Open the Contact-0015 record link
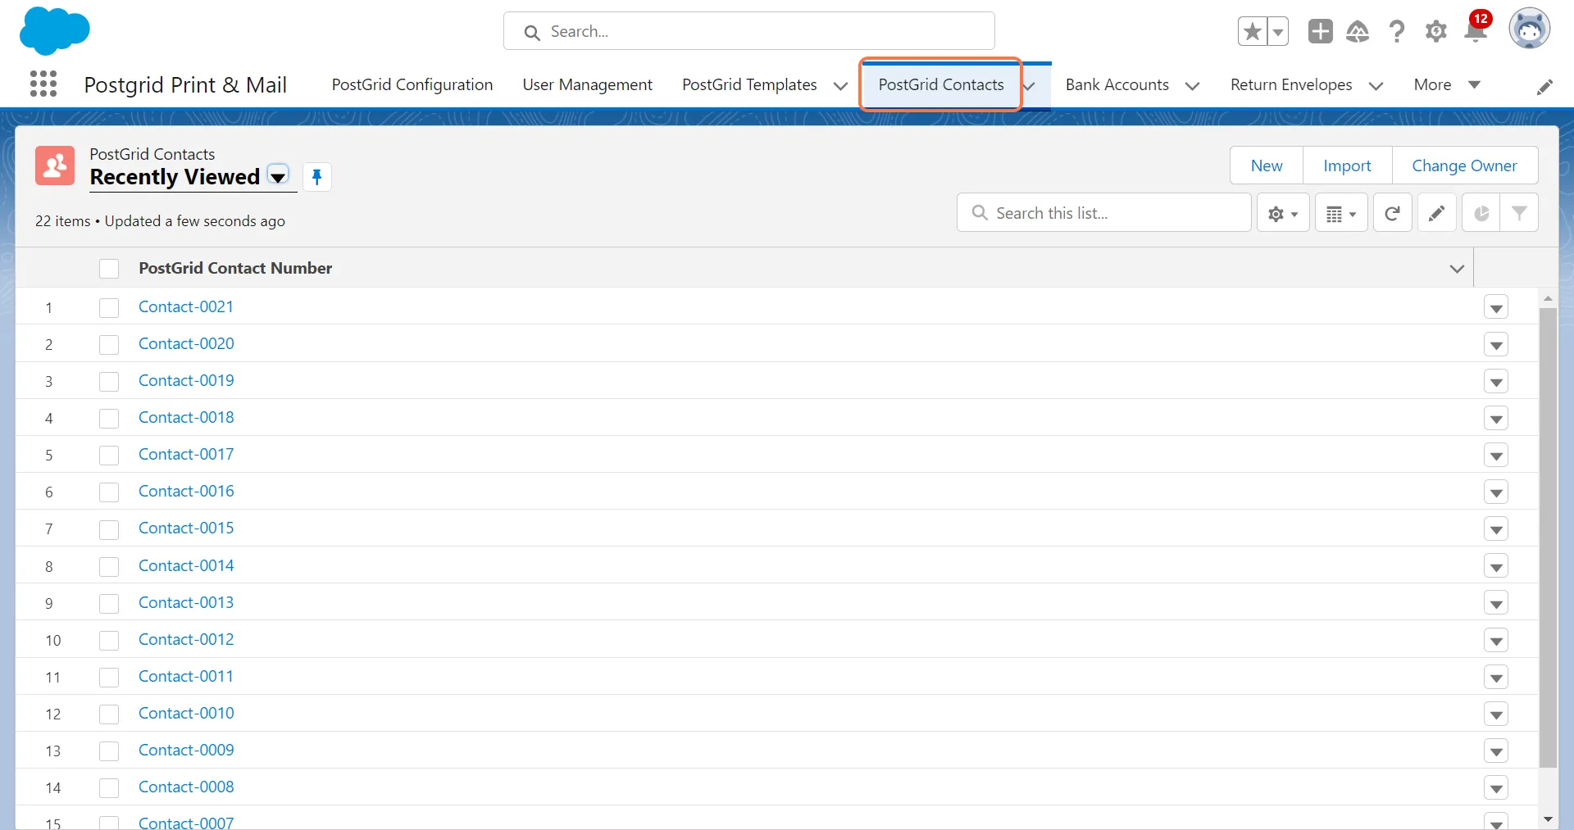The image size is (1574, 830). click(186, 528)
